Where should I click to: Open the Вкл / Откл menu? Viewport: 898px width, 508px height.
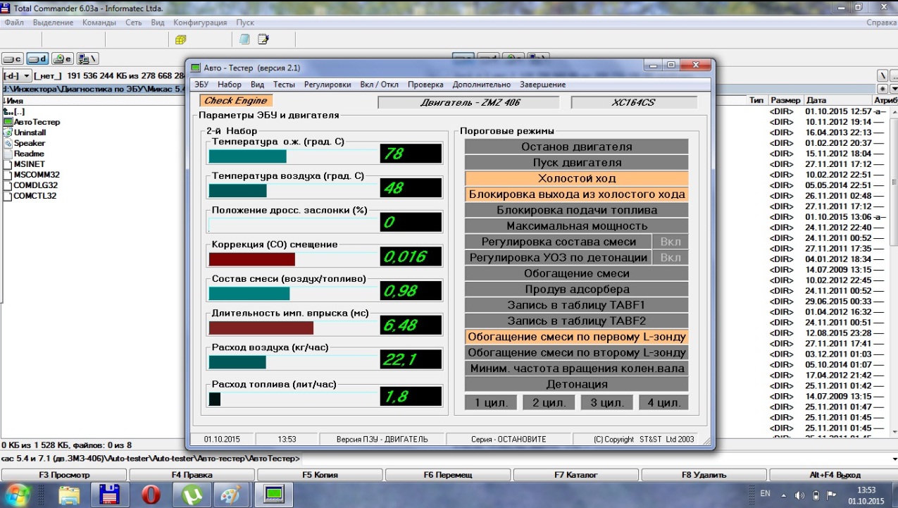(379, 85)
